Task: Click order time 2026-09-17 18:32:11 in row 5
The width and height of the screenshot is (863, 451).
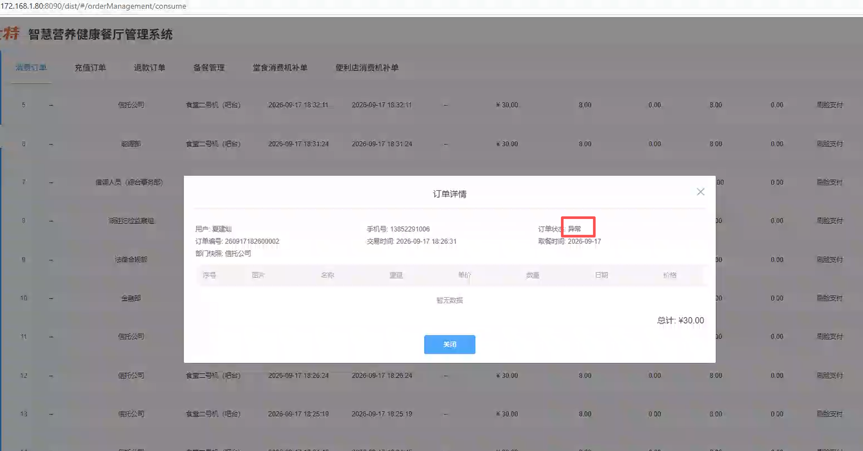Action: (x=298, y=105)
